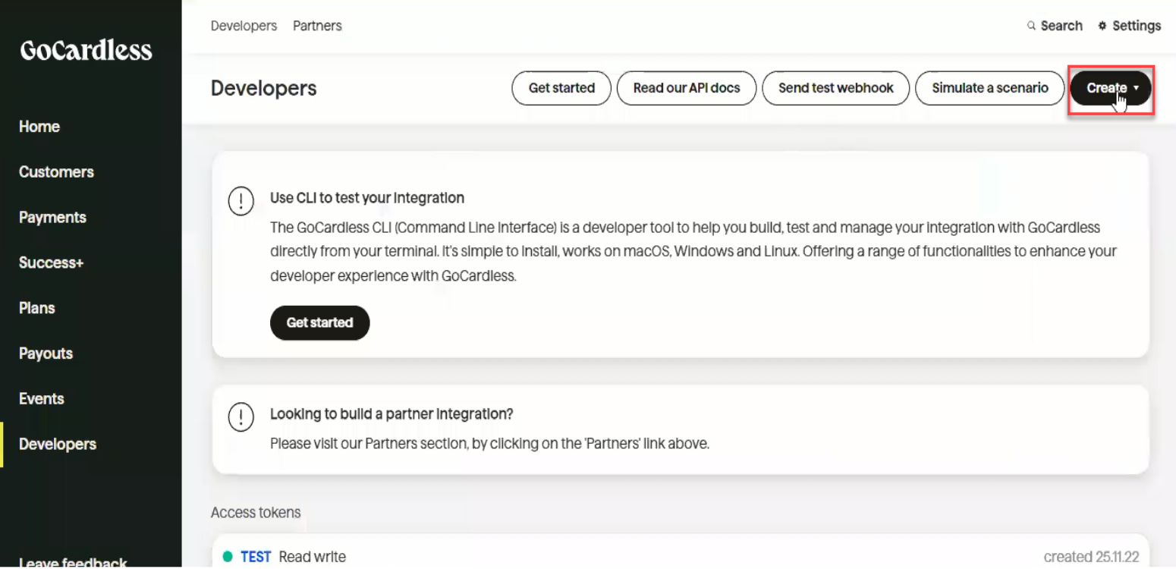Click the search magnifier icon
The image size is (1176, 569).
point(1031,26)
